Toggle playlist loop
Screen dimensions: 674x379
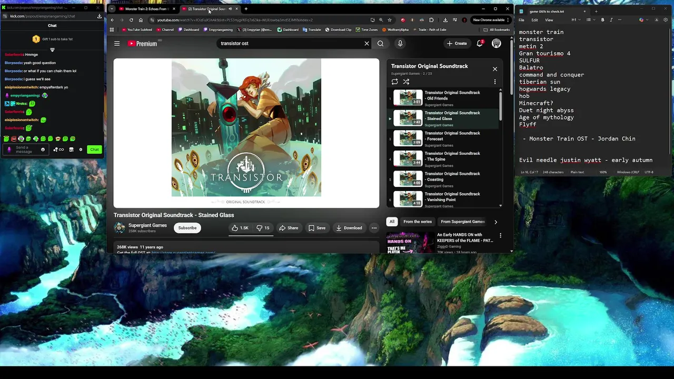pos(394,82)
